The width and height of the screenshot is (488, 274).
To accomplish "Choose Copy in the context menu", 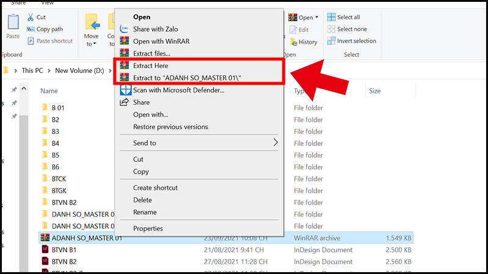I will [x=141, y=172].
